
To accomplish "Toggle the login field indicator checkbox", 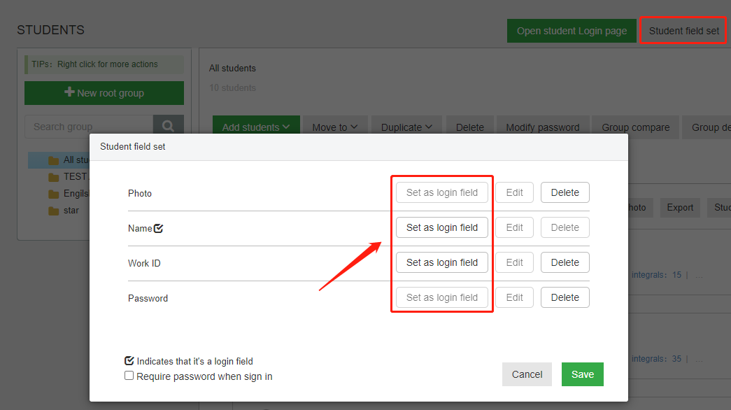I will [129, 361].
